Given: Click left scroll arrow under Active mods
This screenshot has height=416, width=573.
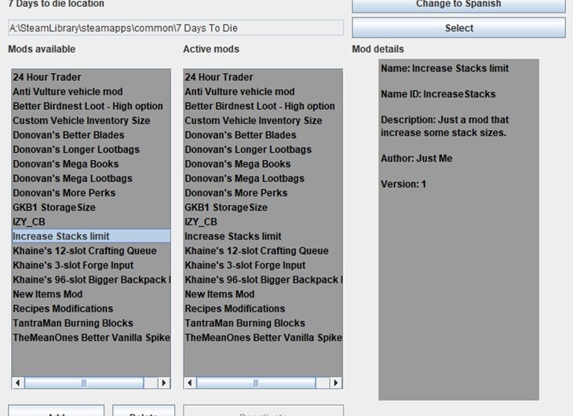Looking at the screenshot, I should (190, 383).
